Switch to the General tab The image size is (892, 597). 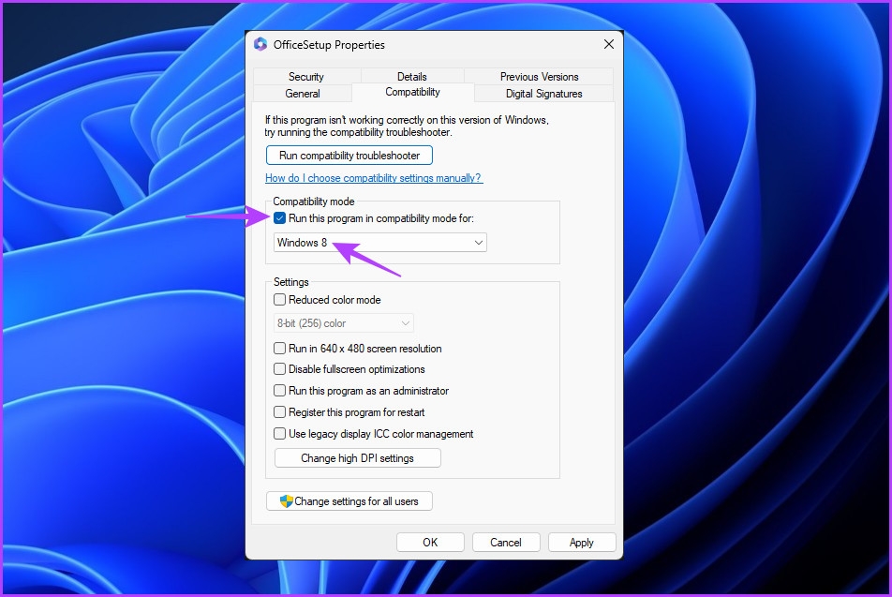[303, 93]
